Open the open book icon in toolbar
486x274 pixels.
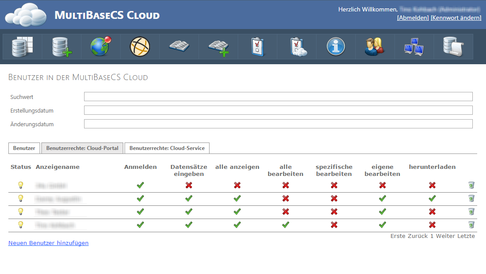[x=179, y=47]
